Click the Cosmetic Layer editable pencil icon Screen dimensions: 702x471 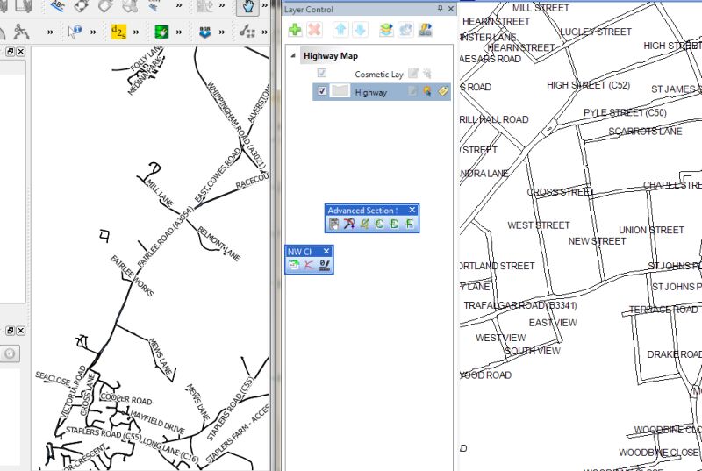click(x=412, y=74)
